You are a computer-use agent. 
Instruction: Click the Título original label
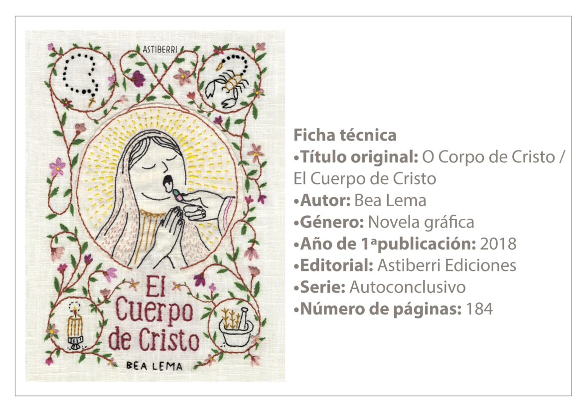coord(359,157)
